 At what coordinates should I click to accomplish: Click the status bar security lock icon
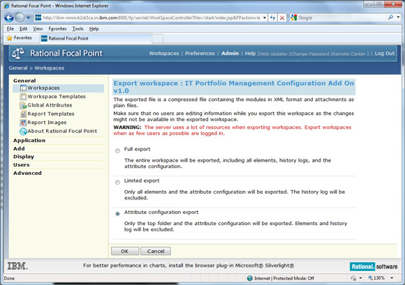353,278
